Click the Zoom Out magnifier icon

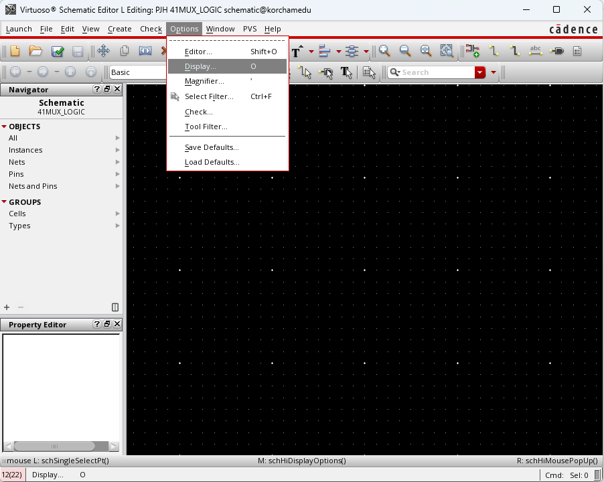click(405, 51)
